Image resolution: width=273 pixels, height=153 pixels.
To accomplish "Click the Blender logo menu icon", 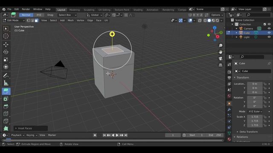I will (x=4, y=9).
